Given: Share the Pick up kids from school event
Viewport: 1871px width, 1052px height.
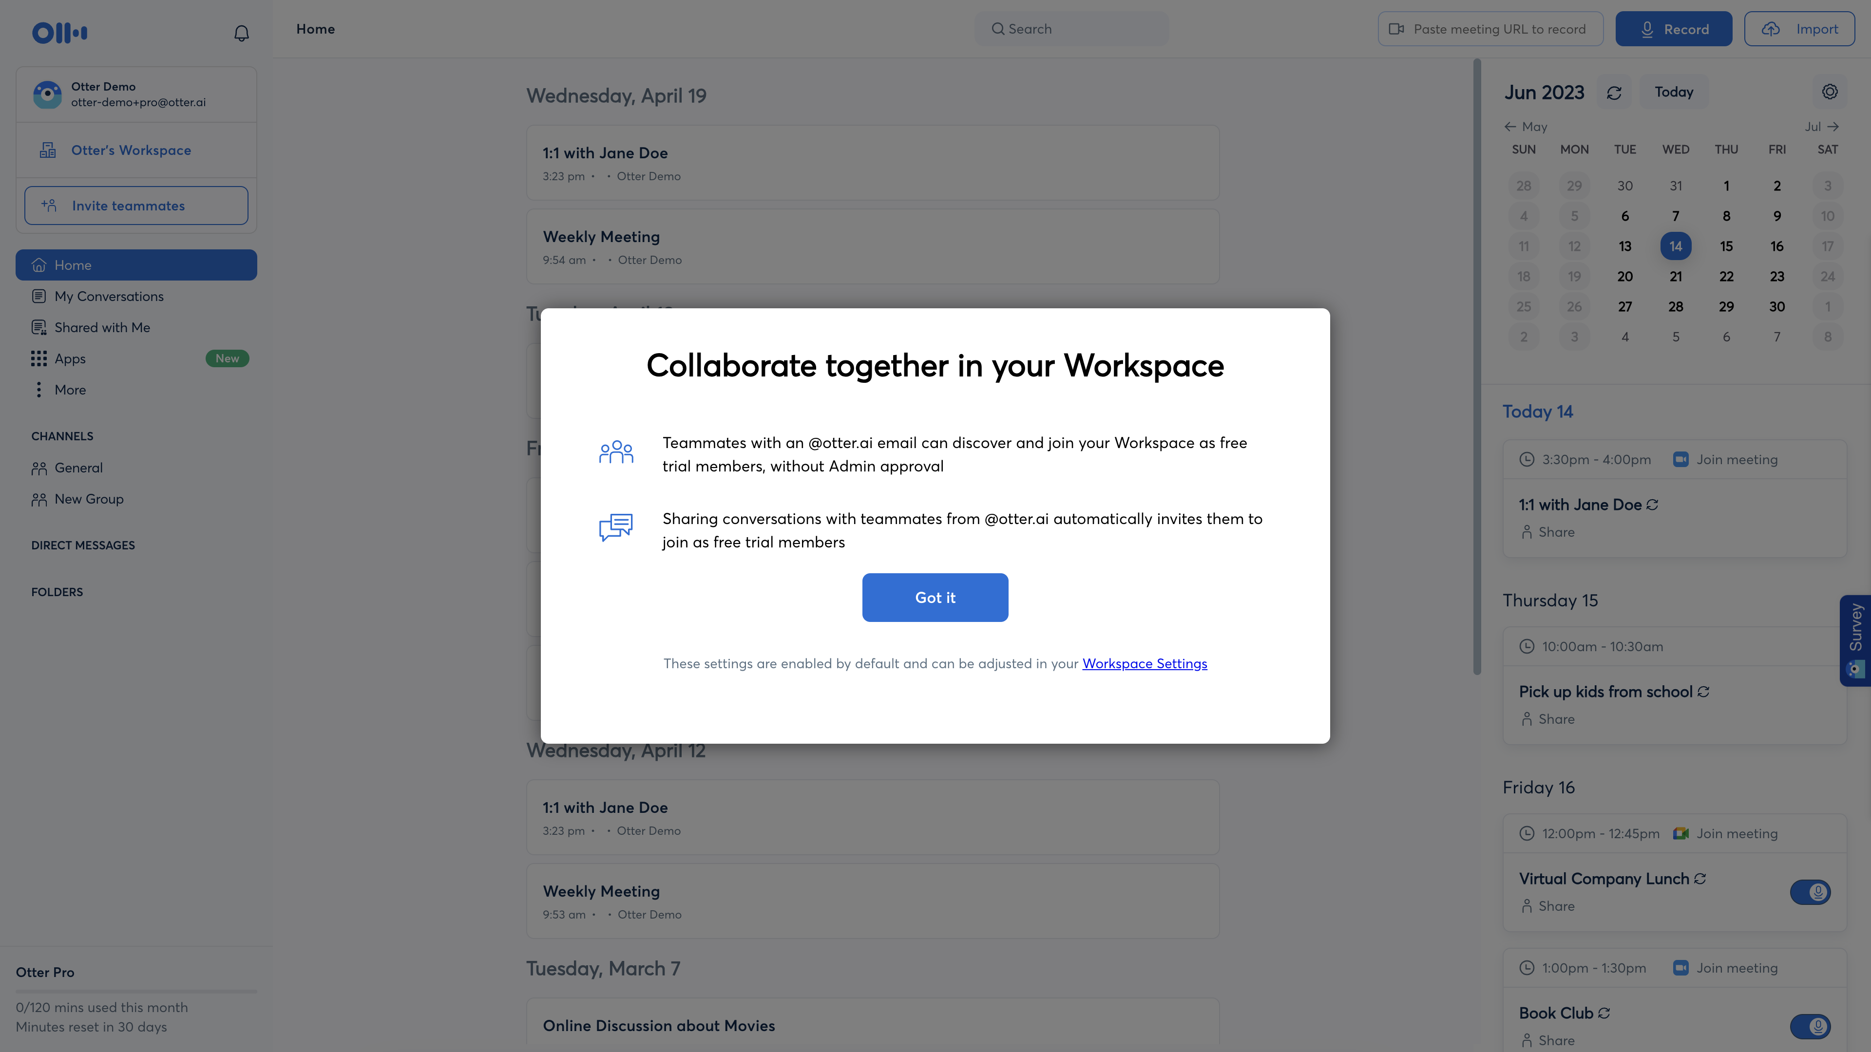Looking at the screenshot, I should 1548,719.
